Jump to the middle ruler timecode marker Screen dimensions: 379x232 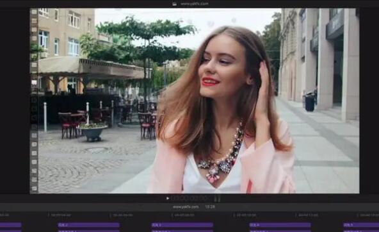184,215
